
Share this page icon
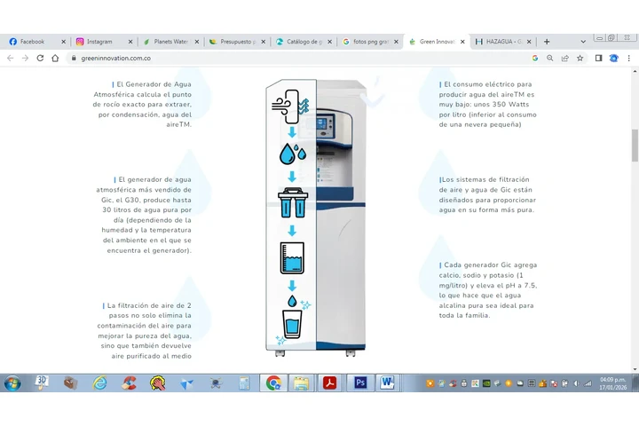pos(564,59)
